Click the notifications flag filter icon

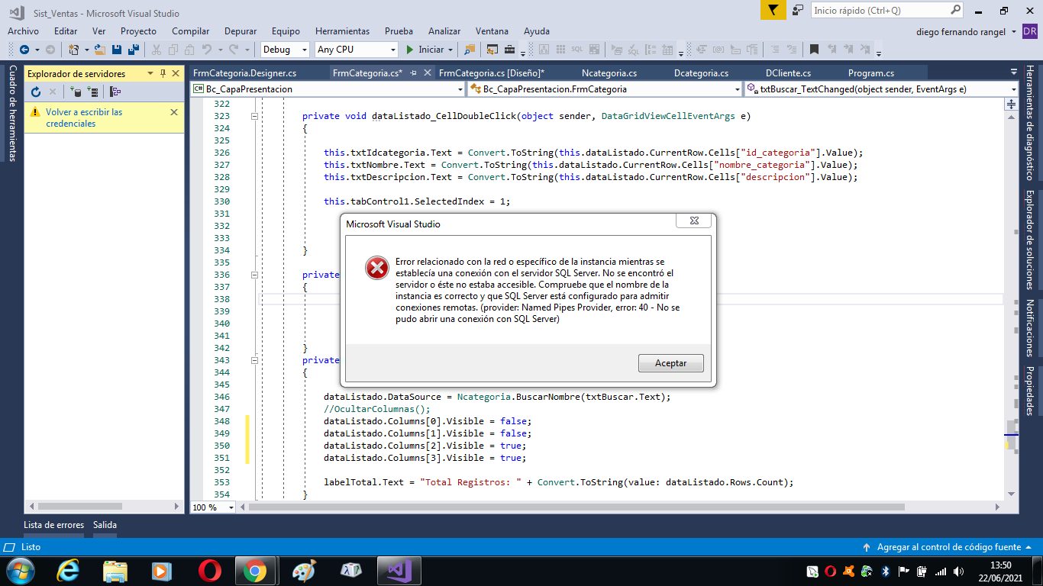773,10
